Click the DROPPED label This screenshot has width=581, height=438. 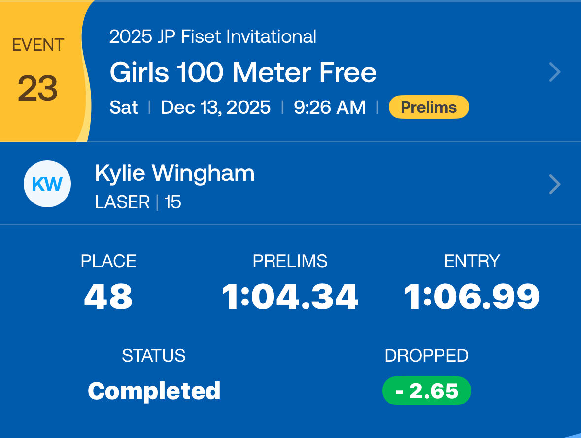coord(426,356)
